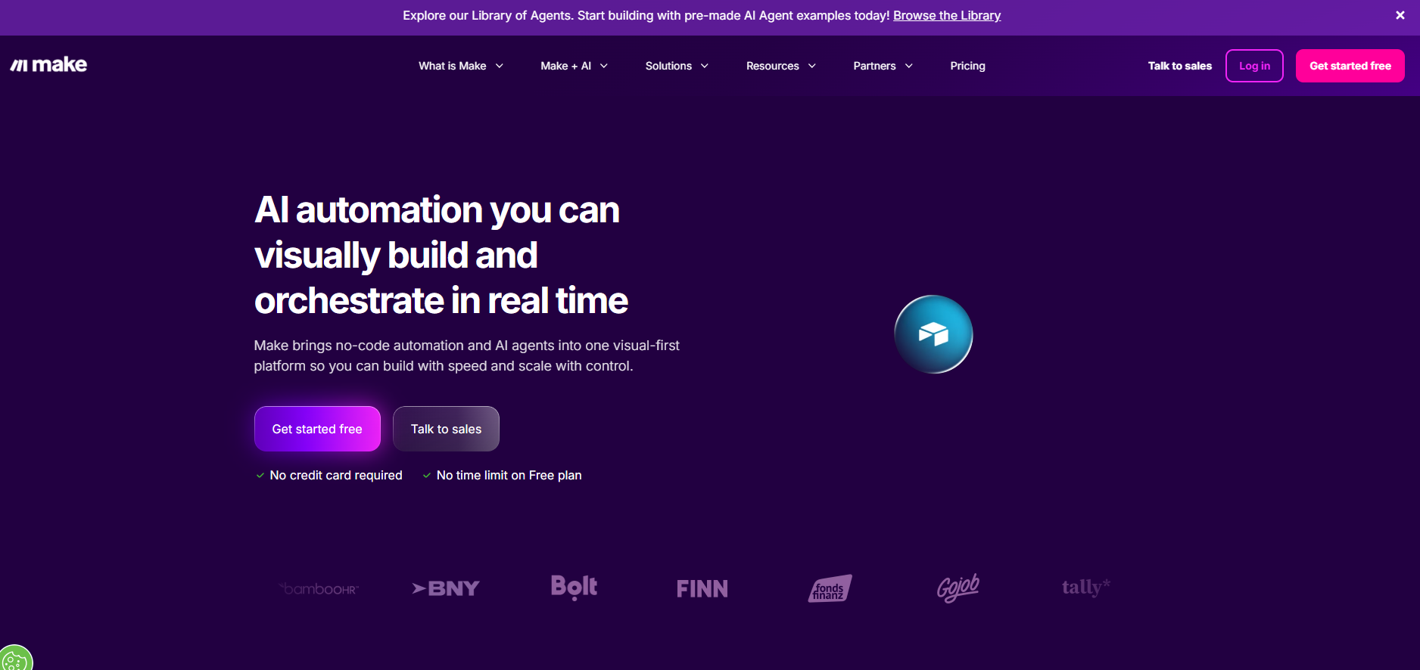Open cookie preferences icon
This screenshot has width=1420, height=670.
coord(15,659)
